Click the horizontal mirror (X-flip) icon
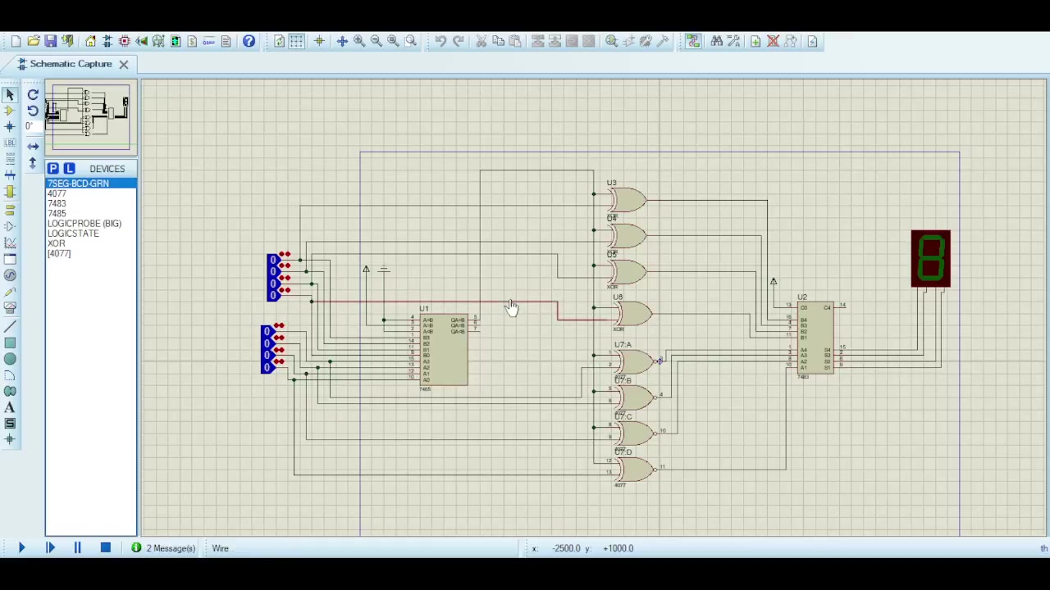 click(x=33, y=146)
